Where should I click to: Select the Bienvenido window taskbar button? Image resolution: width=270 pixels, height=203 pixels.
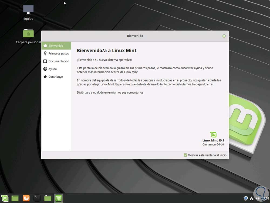point(59,198)
